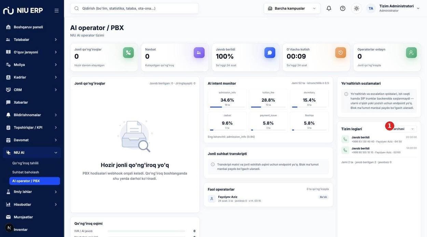427x237 pixels.
Task: Click the Jami 52 ta confidence note
Action: click(310, 83)
